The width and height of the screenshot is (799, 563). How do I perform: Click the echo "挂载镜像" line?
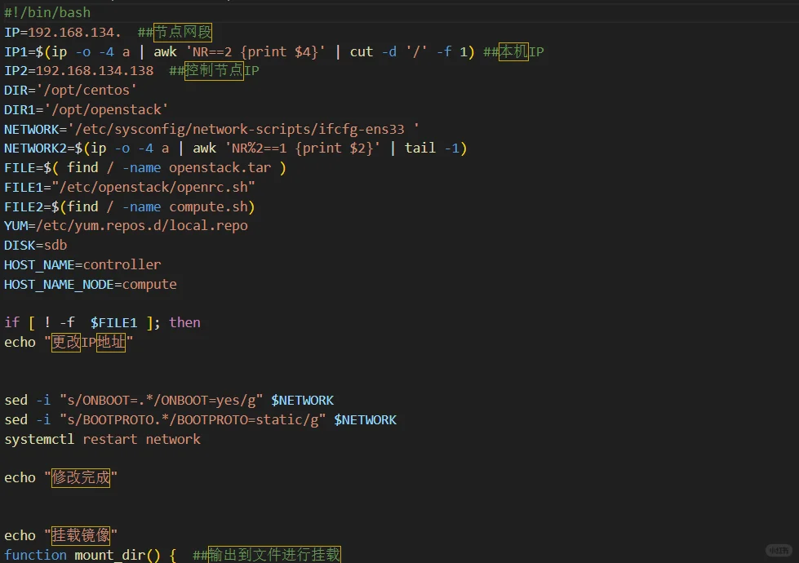click(x=60, y=535)
